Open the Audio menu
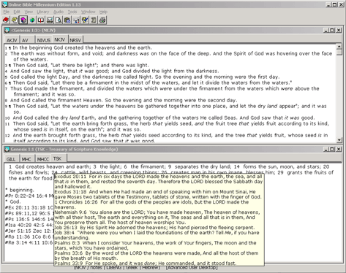 pos(59,12)
